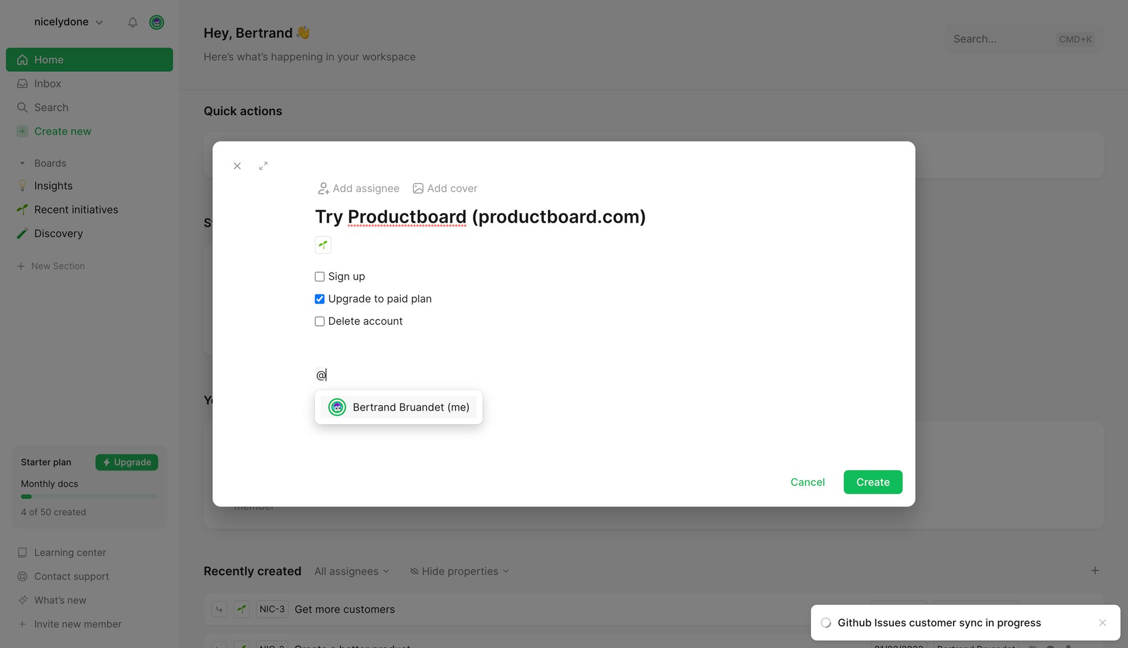Click the Add cover image icon
The image size is (1128, 648).
(418, 188)
